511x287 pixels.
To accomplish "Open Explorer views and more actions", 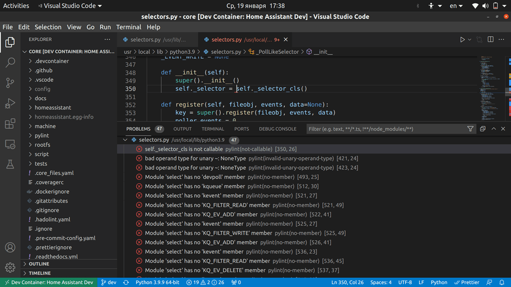I will [107, 39].
